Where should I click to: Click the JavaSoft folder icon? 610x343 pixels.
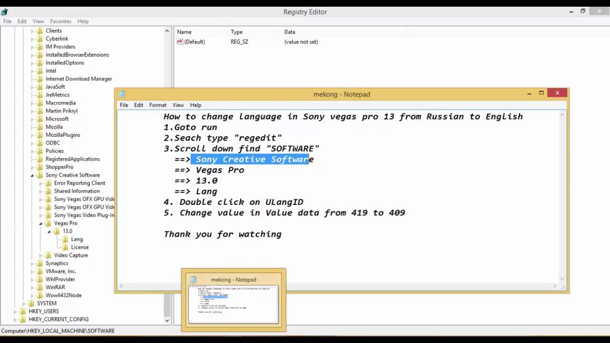(40, 87)
